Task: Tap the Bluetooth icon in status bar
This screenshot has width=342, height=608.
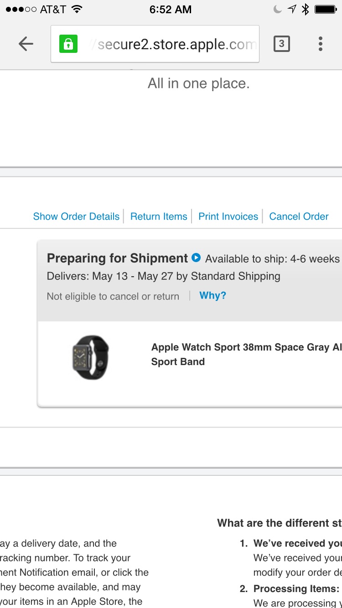Action: (305, 9)
